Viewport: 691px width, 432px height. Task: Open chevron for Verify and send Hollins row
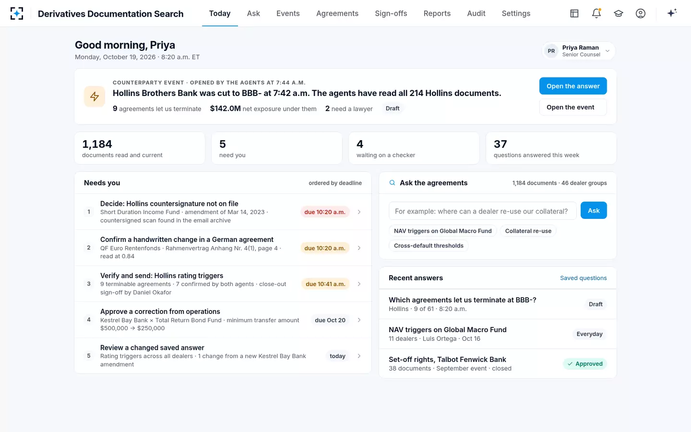click(x=359, y=284)
